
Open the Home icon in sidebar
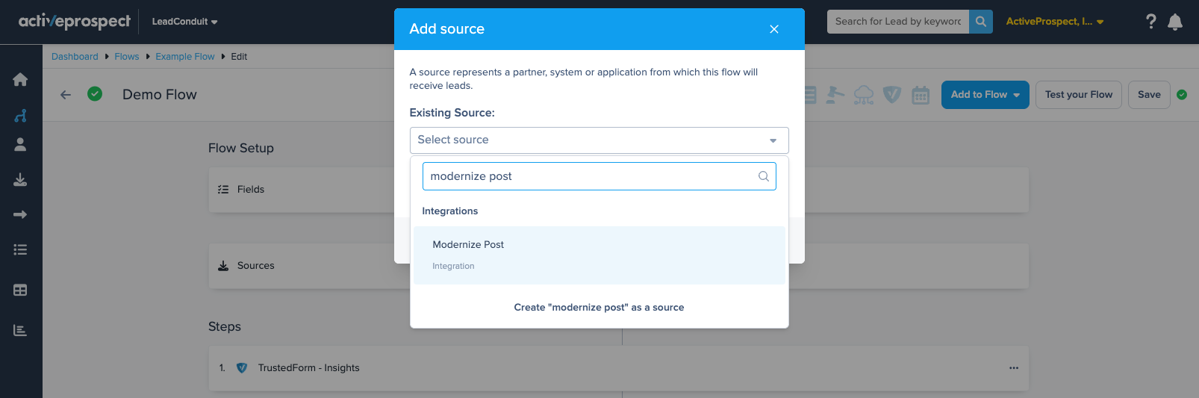click(20, 80)
